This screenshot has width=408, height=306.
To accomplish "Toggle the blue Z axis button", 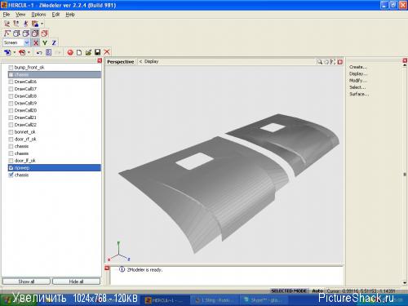I will [x=54, y=42].
